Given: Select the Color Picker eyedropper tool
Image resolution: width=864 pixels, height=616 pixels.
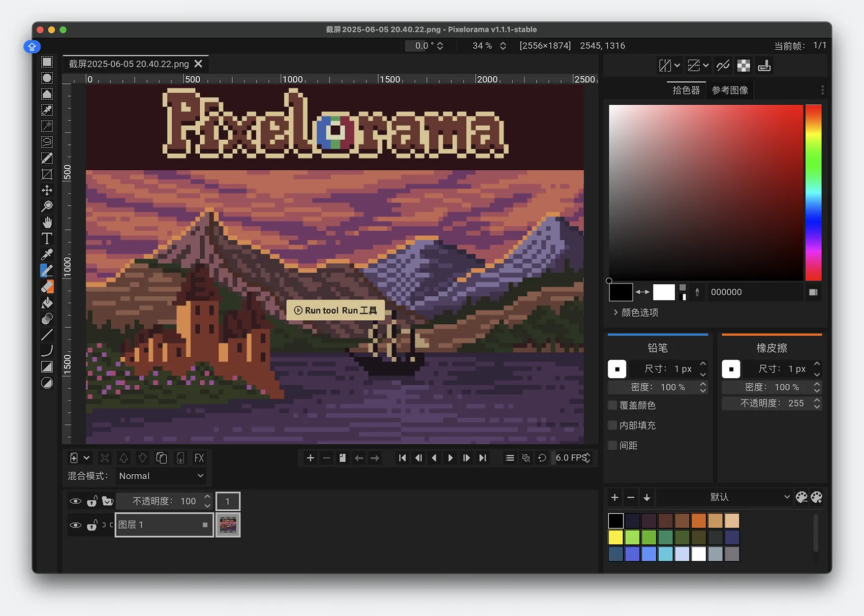Looking at the screenshot, I should (47, 255).
